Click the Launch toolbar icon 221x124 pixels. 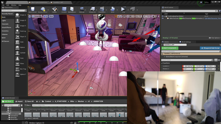pos(133,10)
